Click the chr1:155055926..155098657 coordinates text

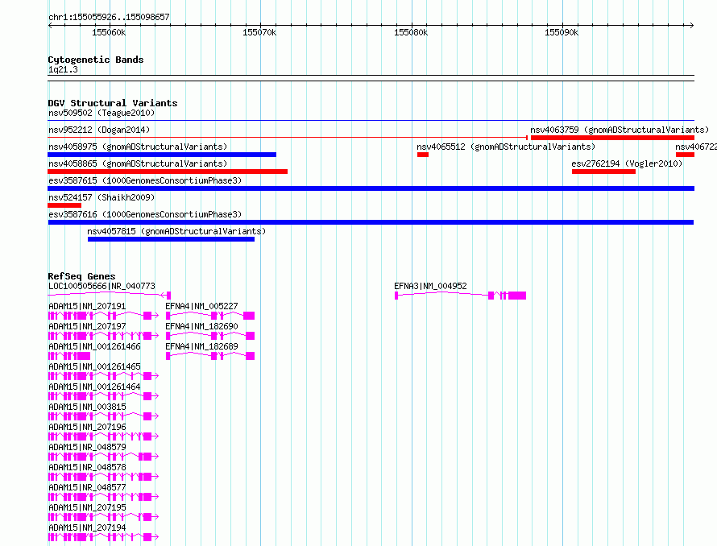click(x=109, y=17)
